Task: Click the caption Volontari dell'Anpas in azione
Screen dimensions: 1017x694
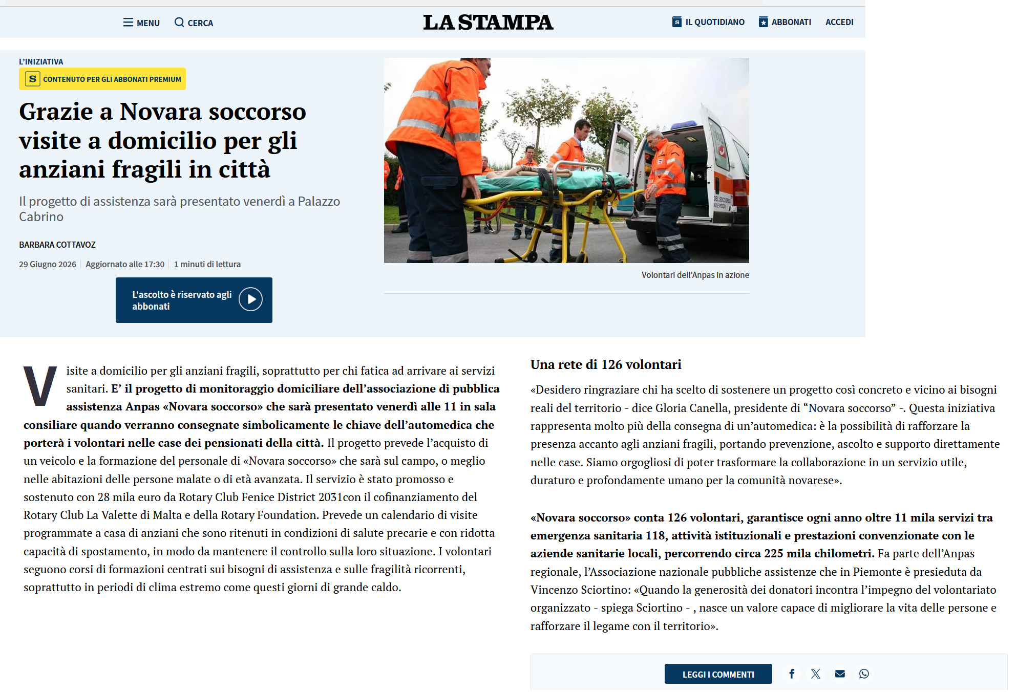Action: coord(695,275)
